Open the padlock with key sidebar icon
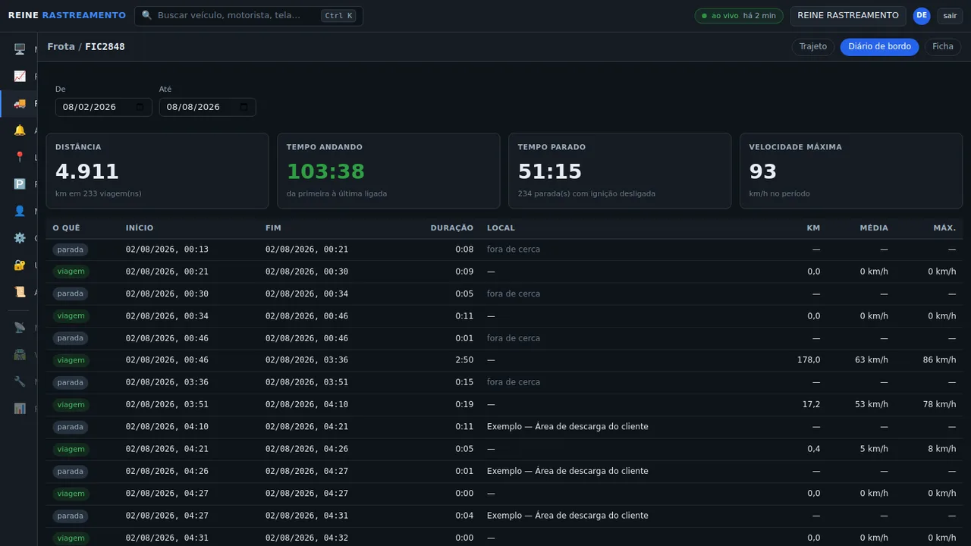The height and width of the screenshot is (546, 971). 20,265
